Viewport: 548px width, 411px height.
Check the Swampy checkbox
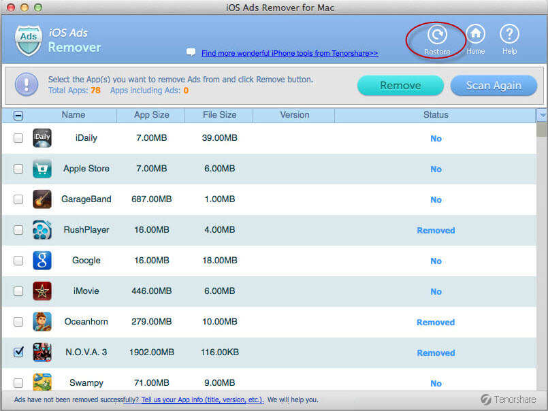[18, 382]
